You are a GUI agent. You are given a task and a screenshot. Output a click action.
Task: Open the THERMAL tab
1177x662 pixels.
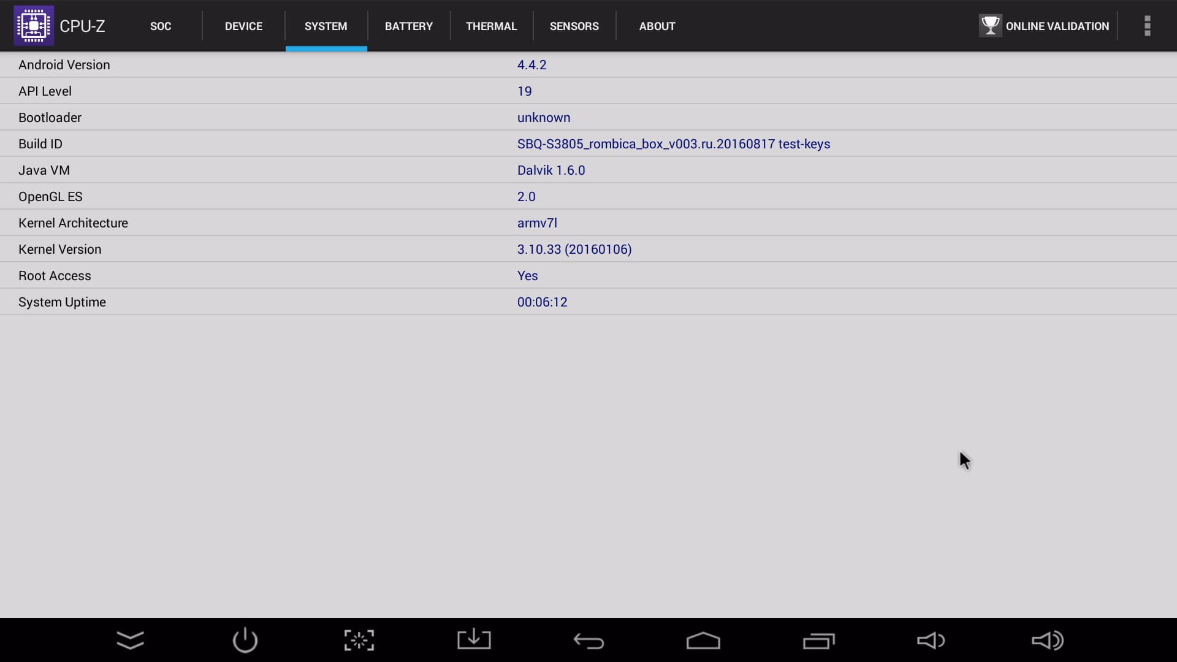[x=491, y=26]
